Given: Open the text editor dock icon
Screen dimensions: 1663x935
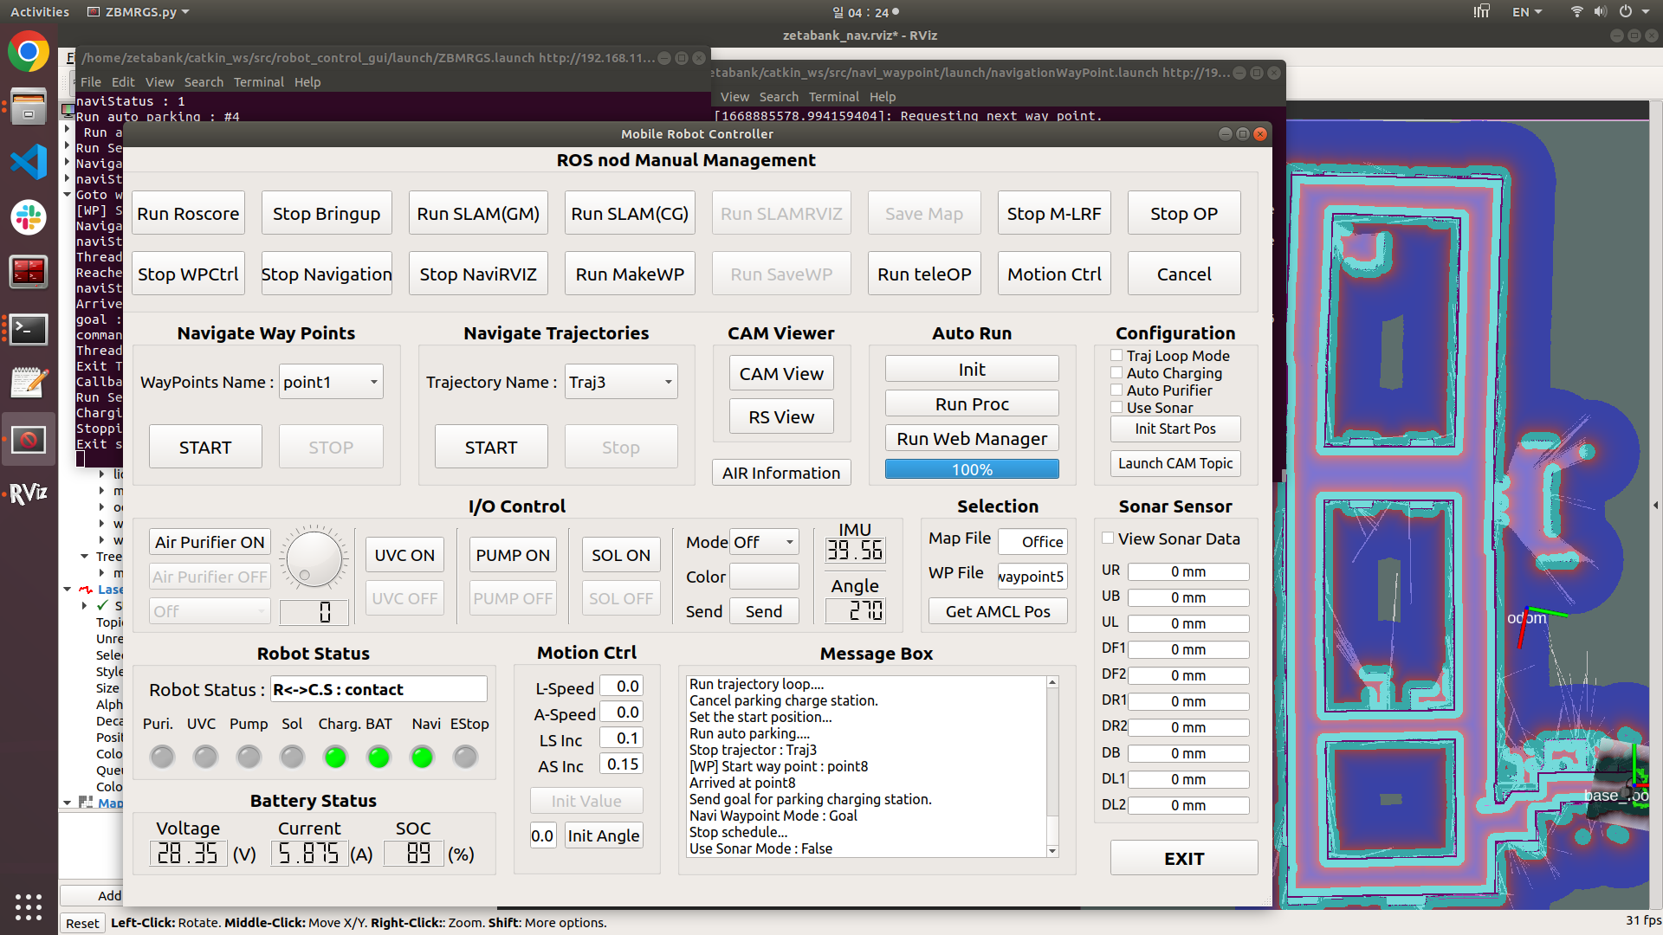Looking at the screenshot, I should coord(29,383).
